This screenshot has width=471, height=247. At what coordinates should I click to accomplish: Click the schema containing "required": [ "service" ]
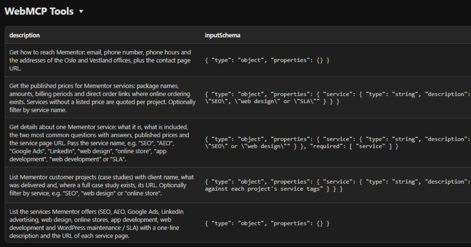(338, 143)
